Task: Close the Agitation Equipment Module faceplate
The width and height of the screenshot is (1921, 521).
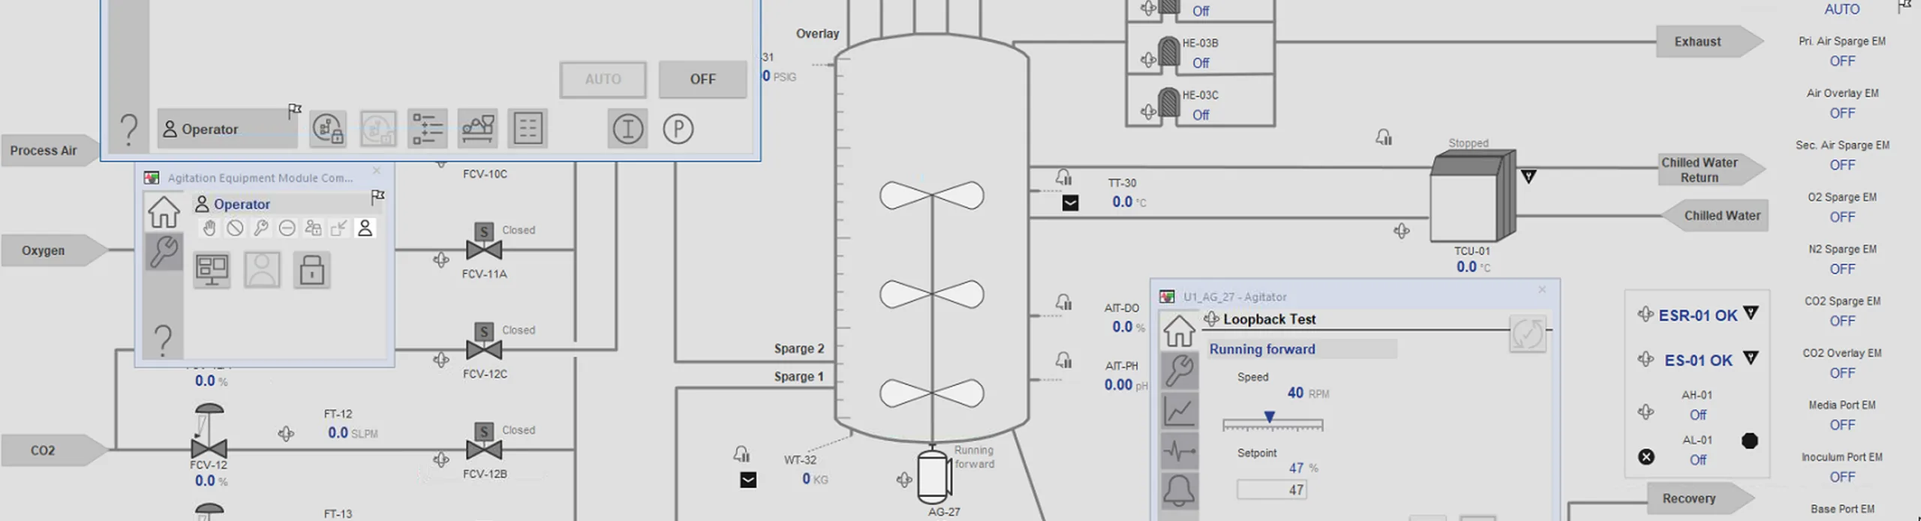Action: [377, 172]
